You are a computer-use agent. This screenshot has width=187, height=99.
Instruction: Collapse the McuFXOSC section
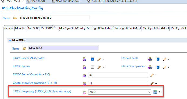tap(10, 40)
